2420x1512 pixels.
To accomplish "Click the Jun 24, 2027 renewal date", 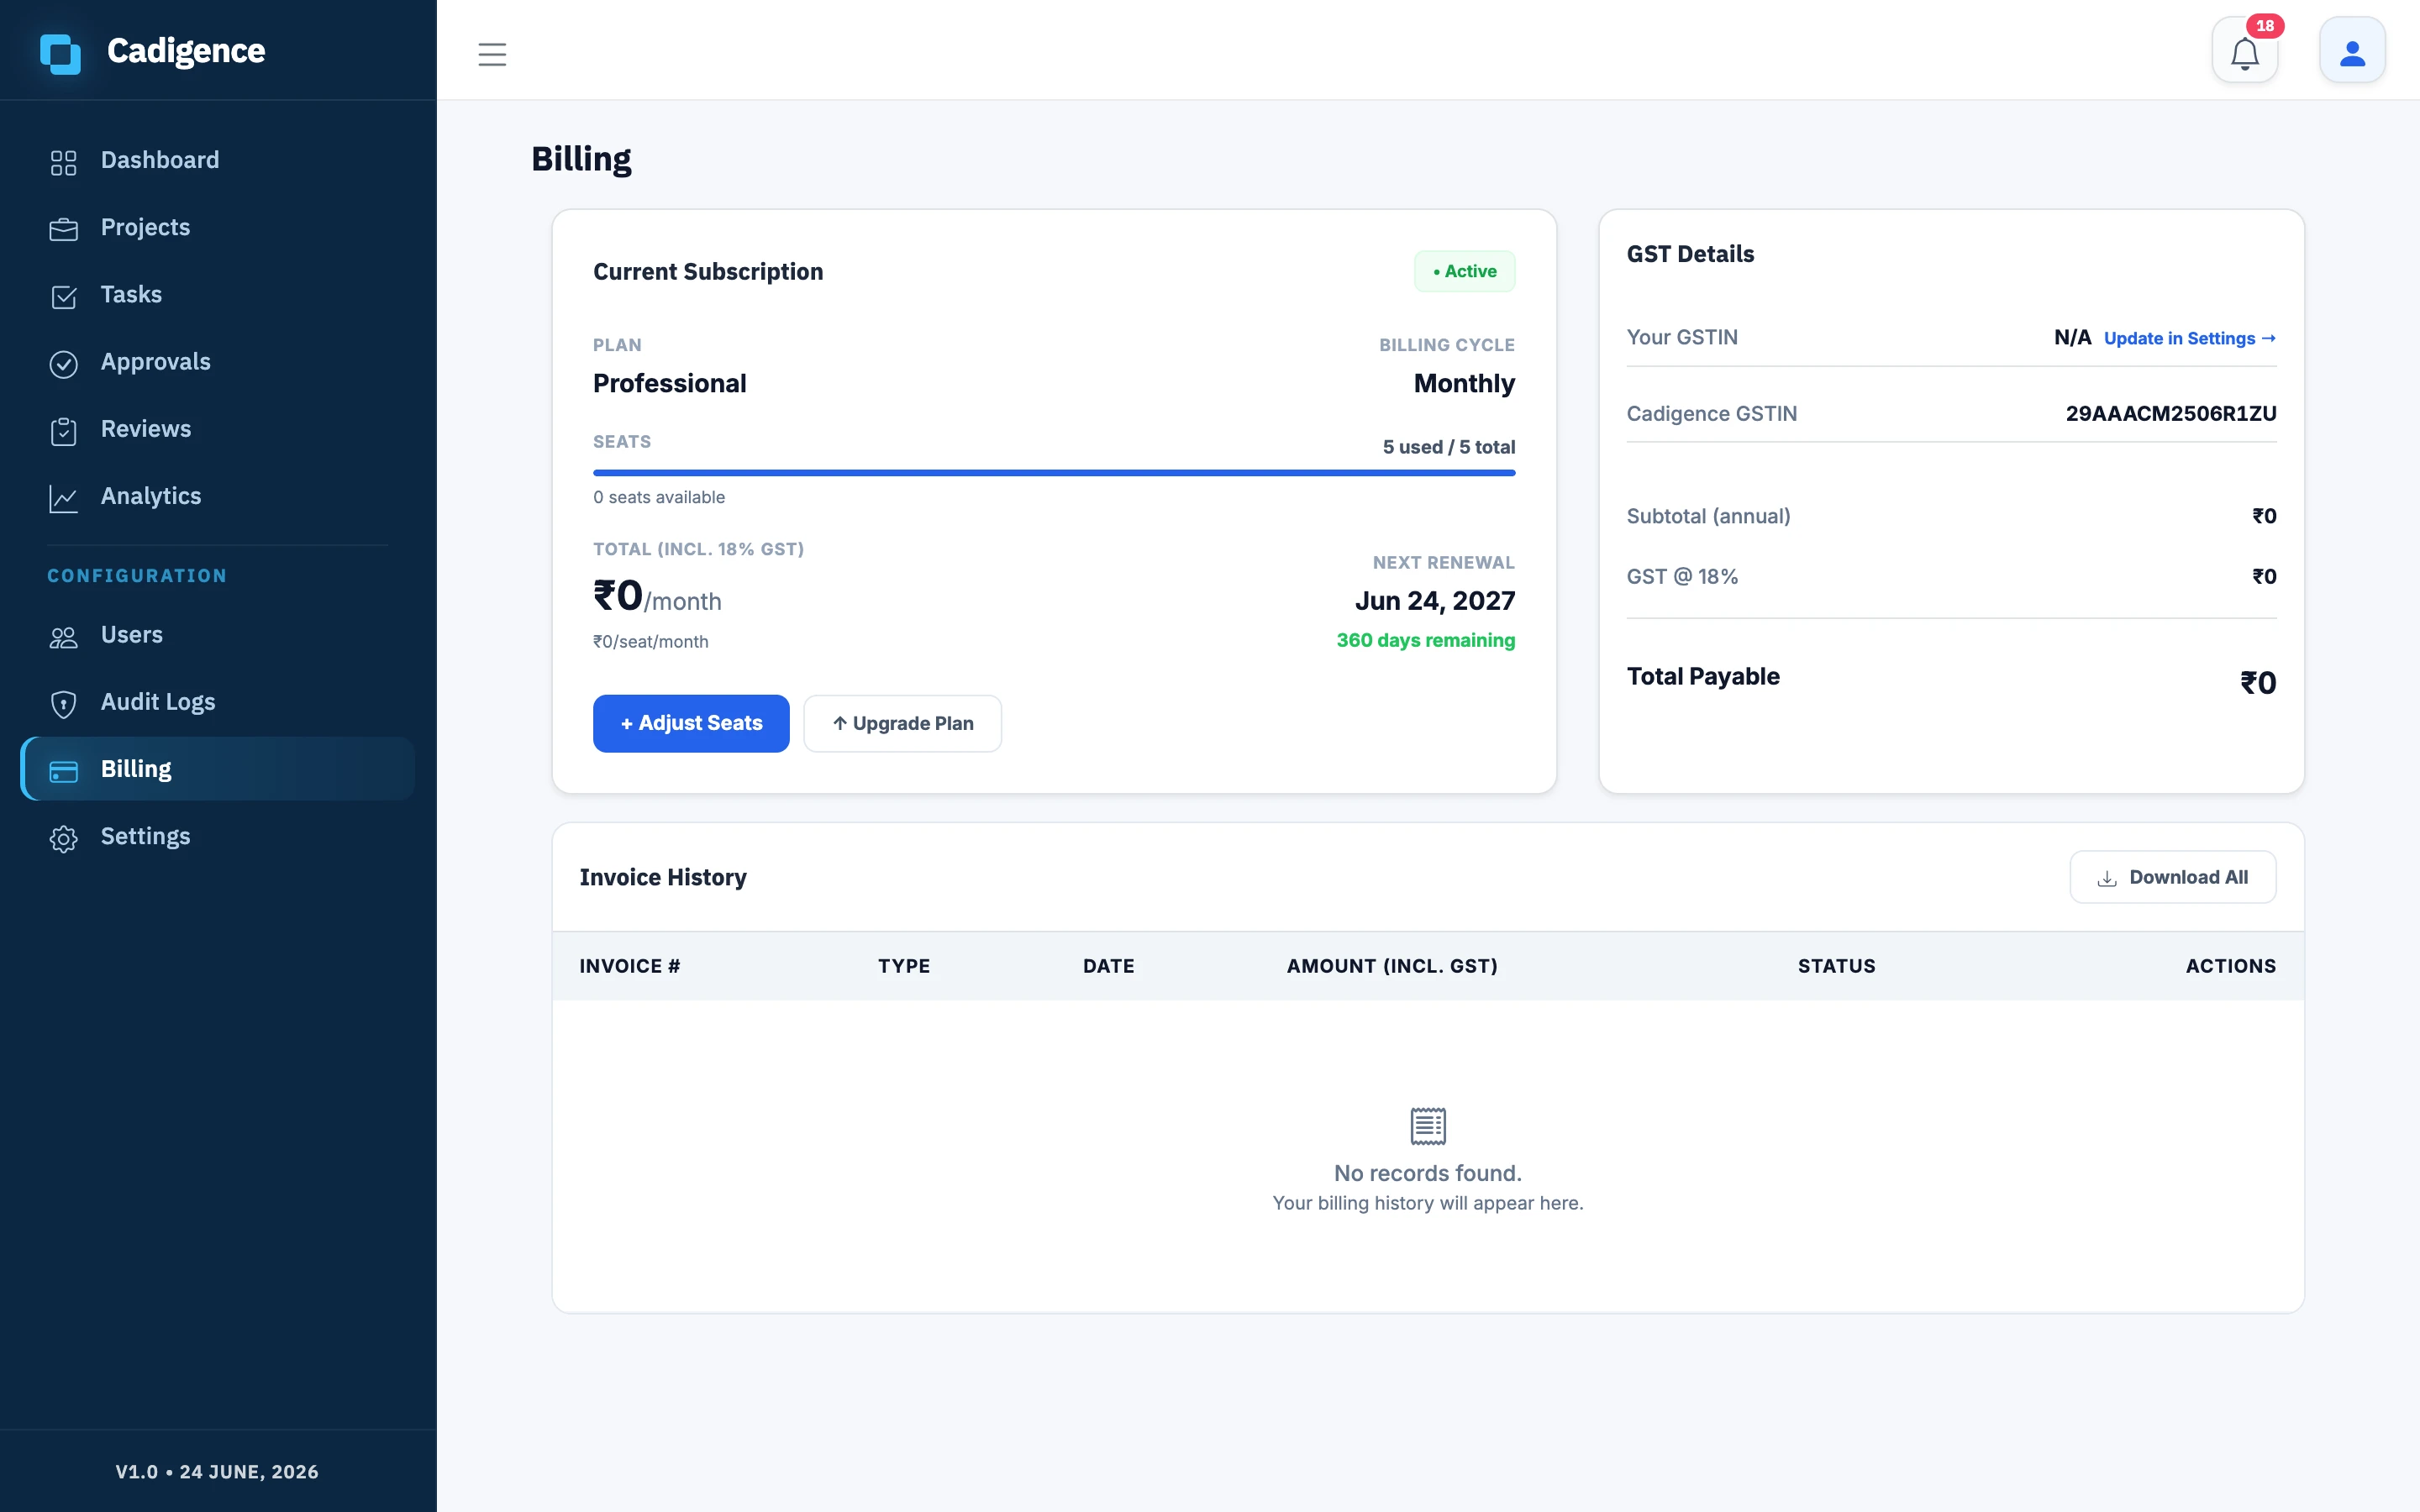I will tap(1435, 600).
